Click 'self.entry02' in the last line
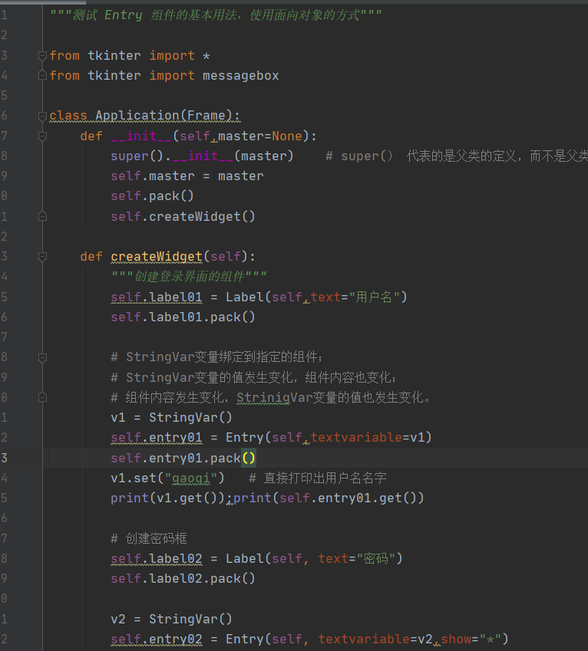 (x=157, y=639)
